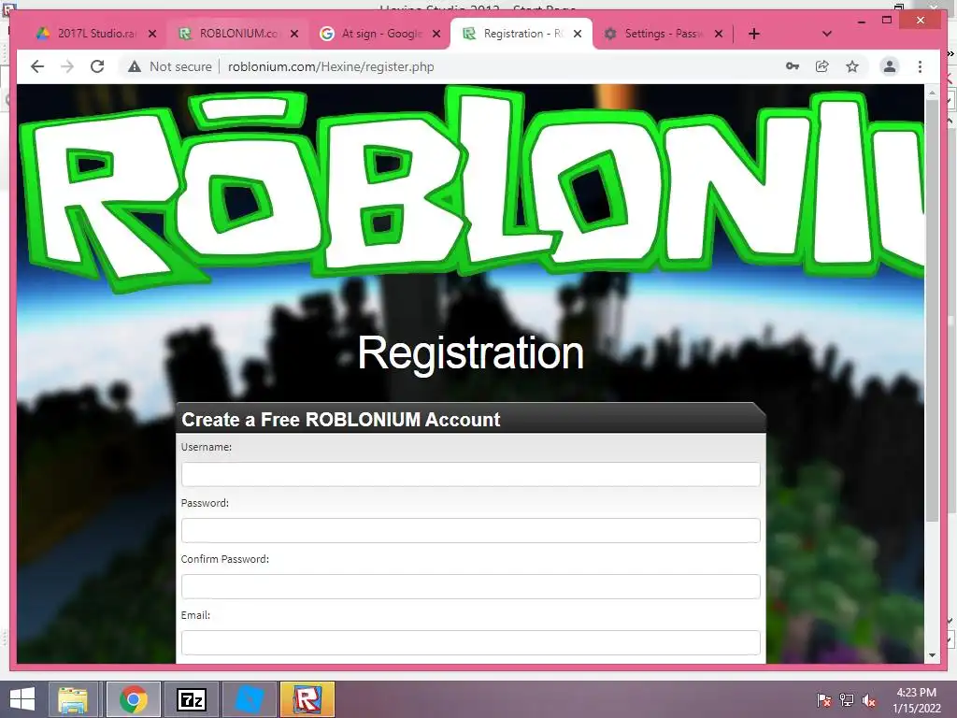Screen dimensions: 957x718
Task: Click the blue app taskbar icon
Action: (x=249, y=699)
